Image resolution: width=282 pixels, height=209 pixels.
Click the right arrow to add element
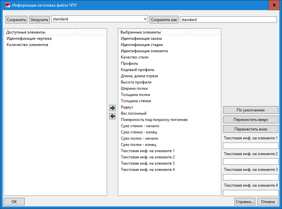(x=113, y=108)
